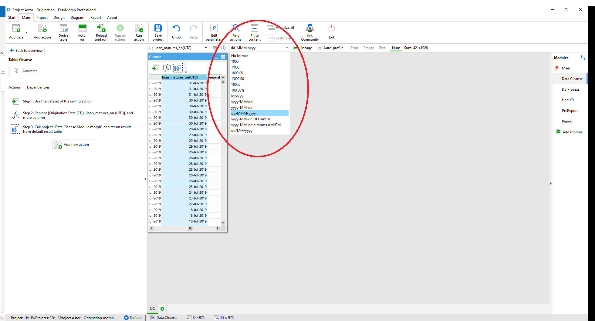Click the Back to overview button
This screenshot has width=595, height=321.
(26, 50)
